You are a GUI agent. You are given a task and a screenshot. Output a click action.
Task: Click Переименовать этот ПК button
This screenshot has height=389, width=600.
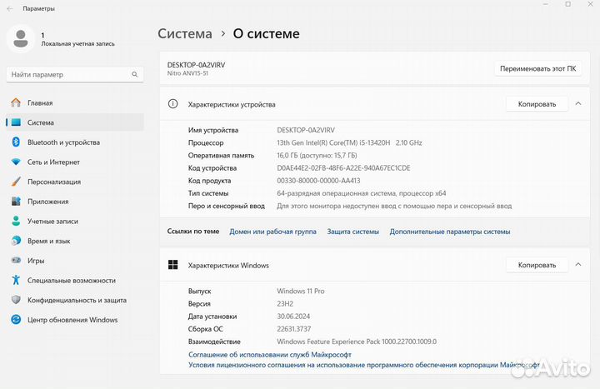coord(537,68)
